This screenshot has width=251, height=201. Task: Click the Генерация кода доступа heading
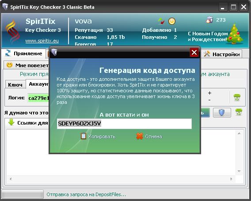pos(147,70)
